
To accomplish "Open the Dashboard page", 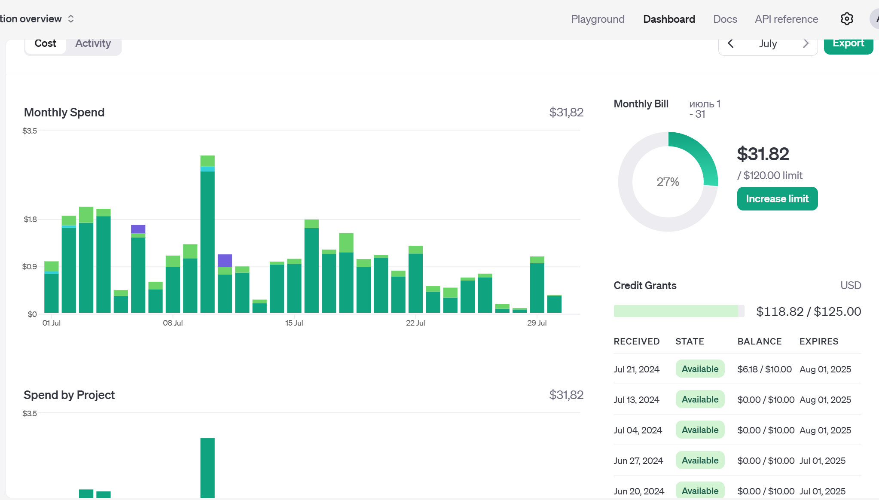I will [x=669, y=19].
